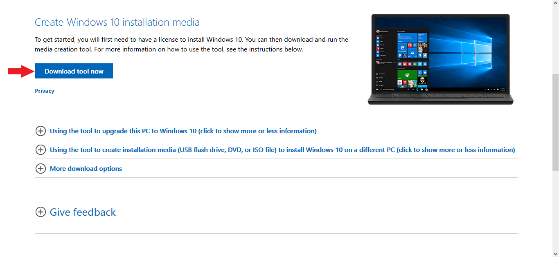559x257 pixels.
Task: Click the Download tool now button
Action: tap(74, 71)
